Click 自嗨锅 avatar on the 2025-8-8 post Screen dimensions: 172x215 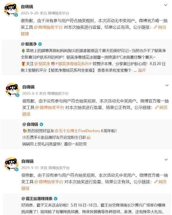click(12, 90)
